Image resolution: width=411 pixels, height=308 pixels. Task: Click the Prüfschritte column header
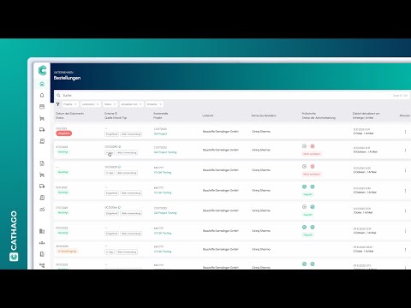[309, 114]
